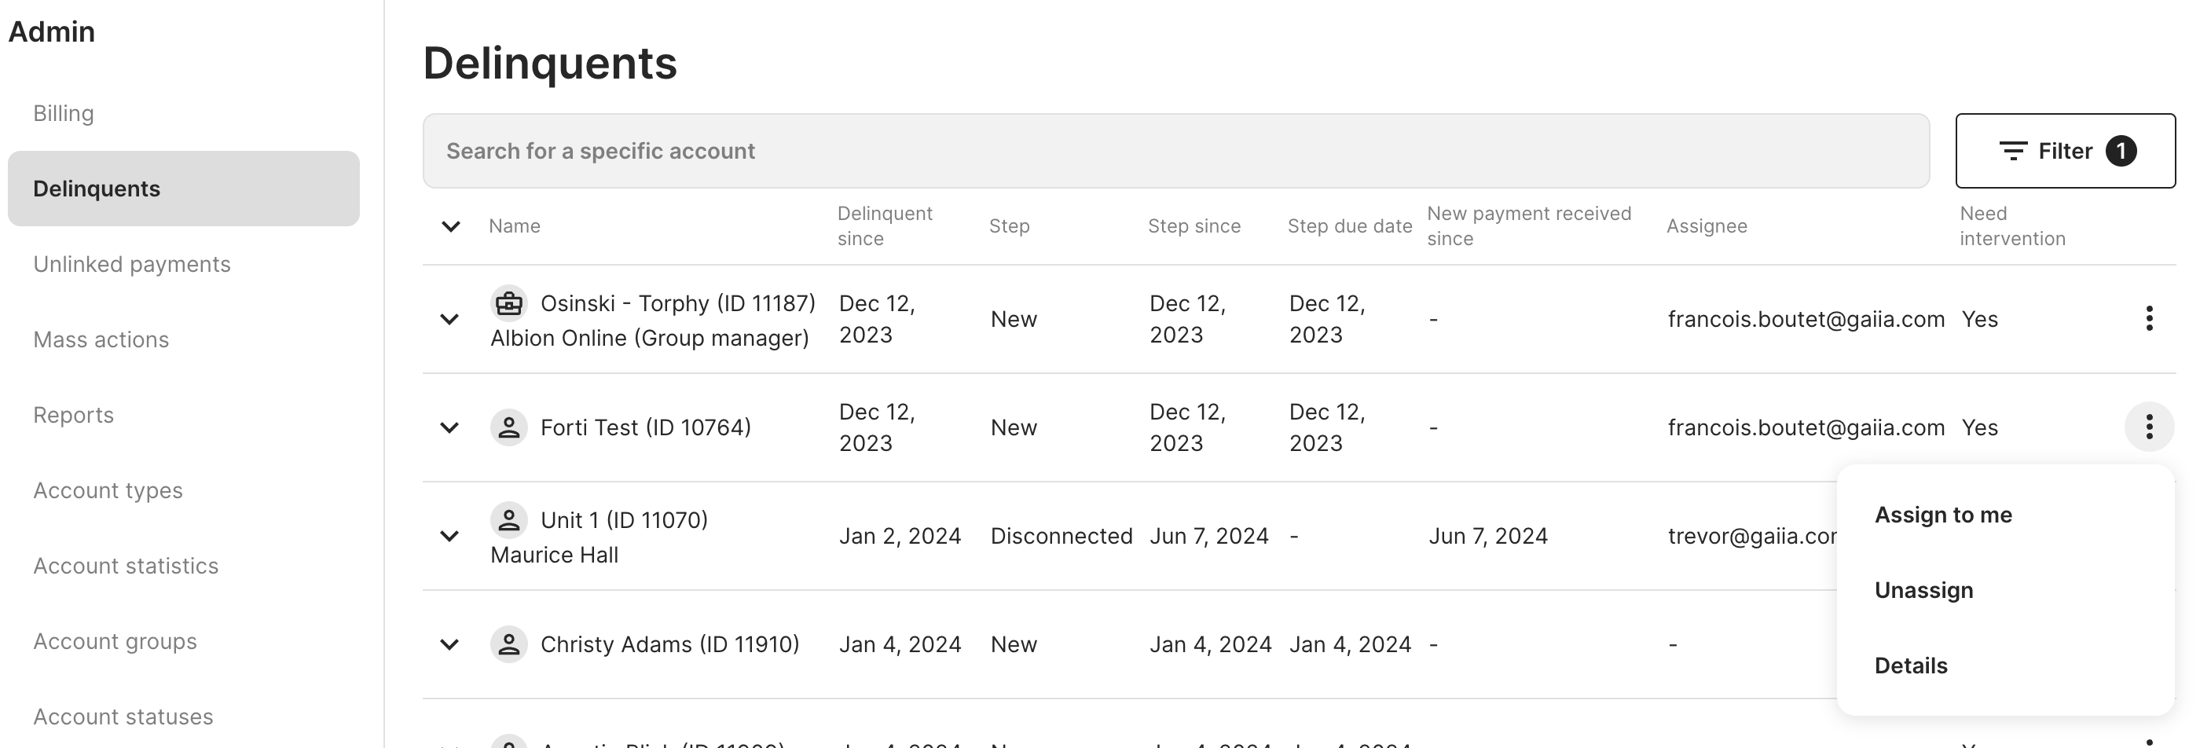2211x748 pixels.
Task: Click Jun 7, 2024 new payment date
Action: point(1488,536)
